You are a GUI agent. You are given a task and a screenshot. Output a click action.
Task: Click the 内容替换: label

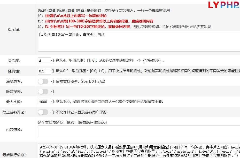click(x=14, y=130)
